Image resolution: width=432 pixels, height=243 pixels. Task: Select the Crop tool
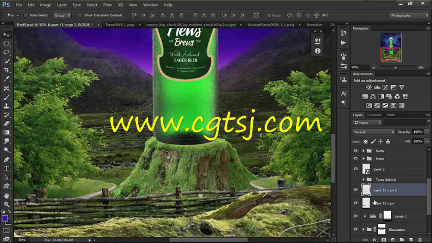7,70
